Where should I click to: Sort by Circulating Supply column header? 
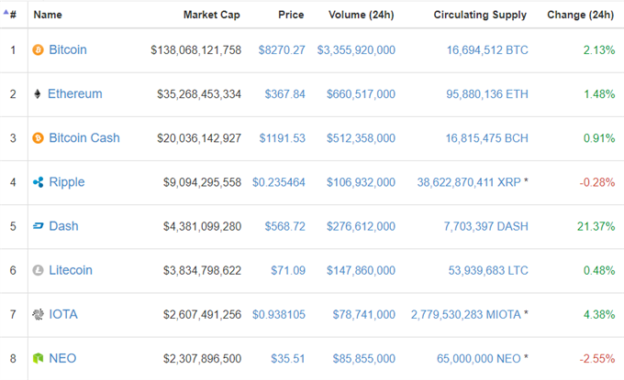[480, 15]
